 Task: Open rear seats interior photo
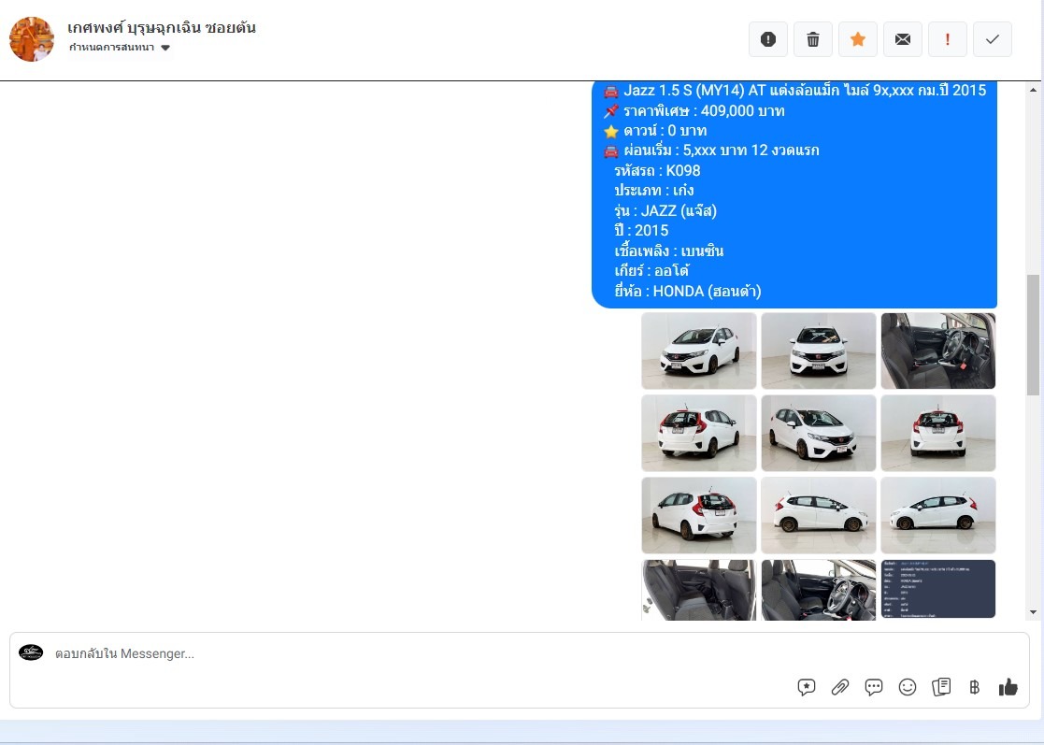[699, 590]
